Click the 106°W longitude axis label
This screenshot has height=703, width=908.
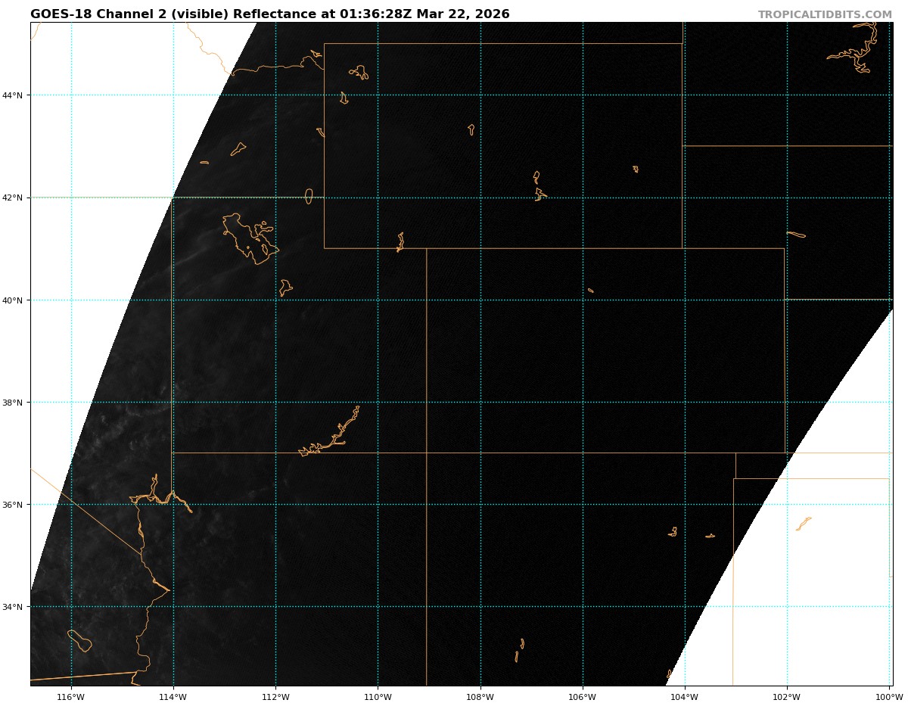click(582, 696)
